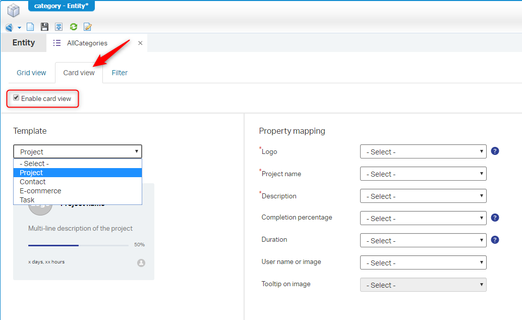Open help icon next to Logo mapping
Viewport: 522px width, 320px height.
[x=495, y=151]
